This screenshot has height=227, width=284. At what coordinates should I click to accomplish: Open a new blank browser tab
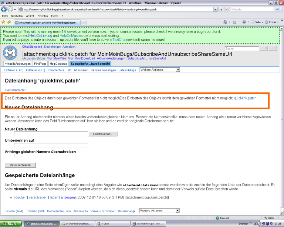point(84,23)
